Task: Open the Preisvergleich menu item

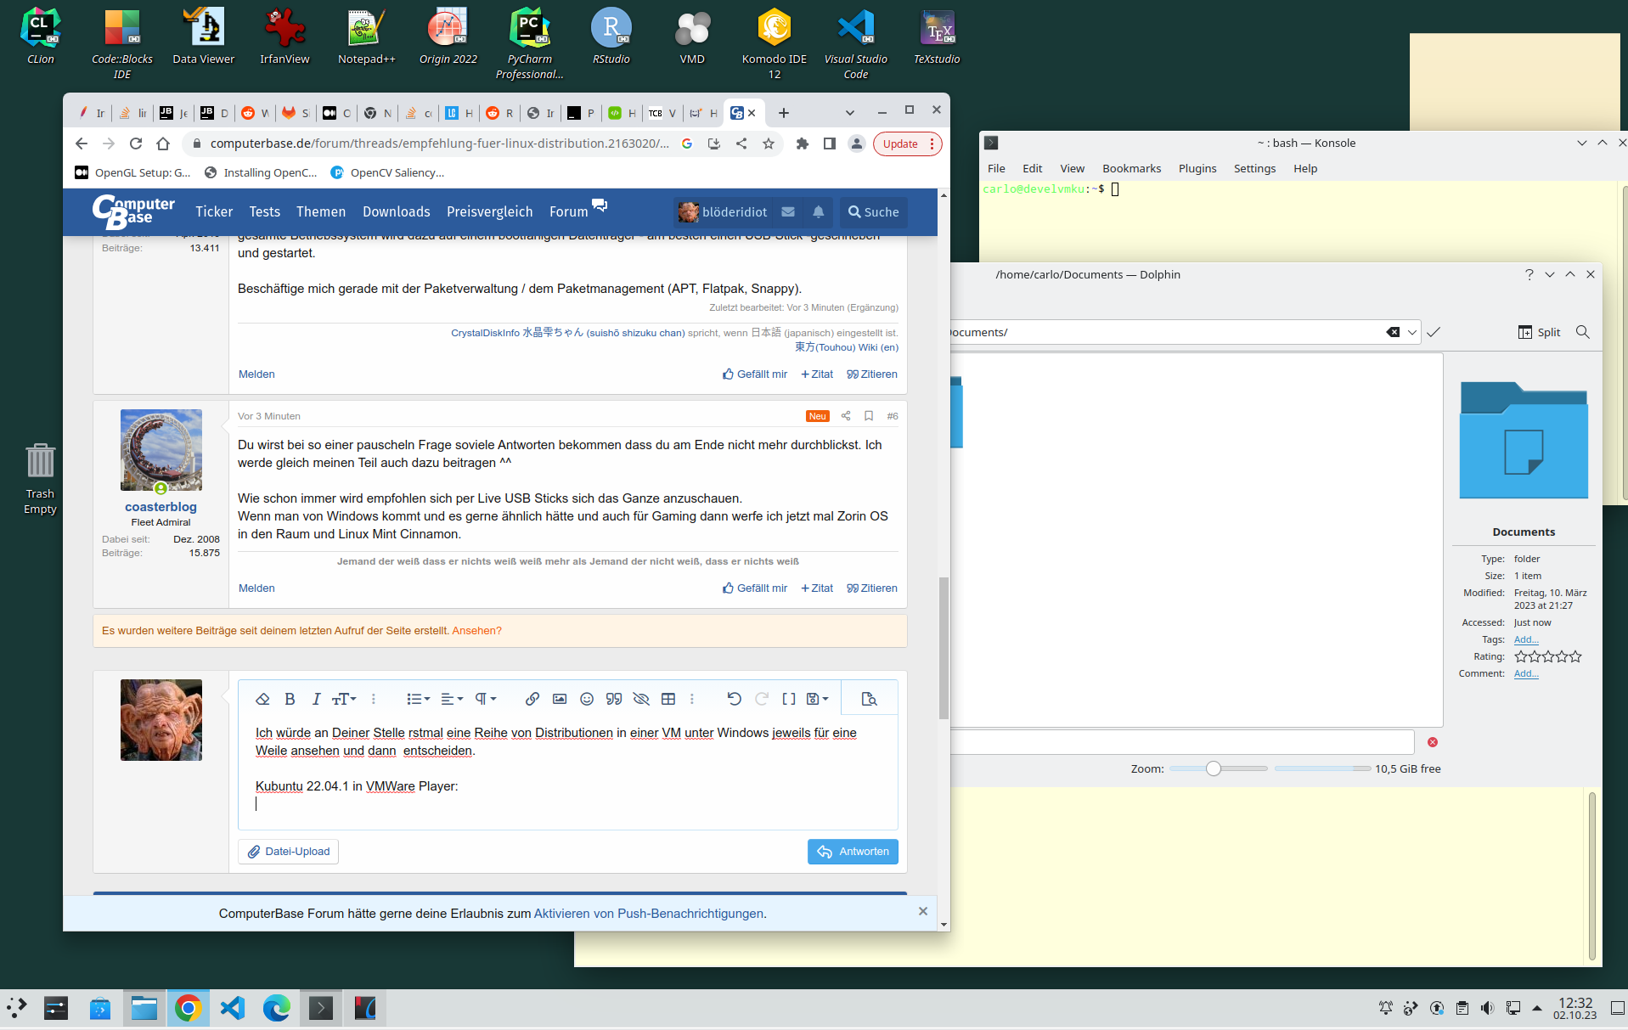Action: point(490,212)
